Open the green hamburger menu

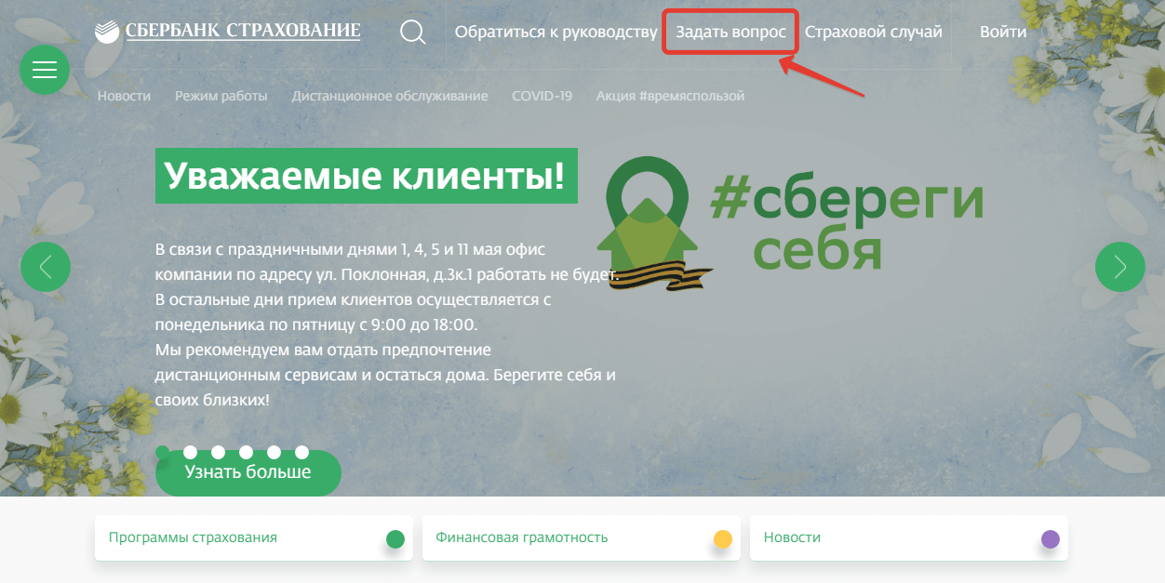tap(45, 70)
